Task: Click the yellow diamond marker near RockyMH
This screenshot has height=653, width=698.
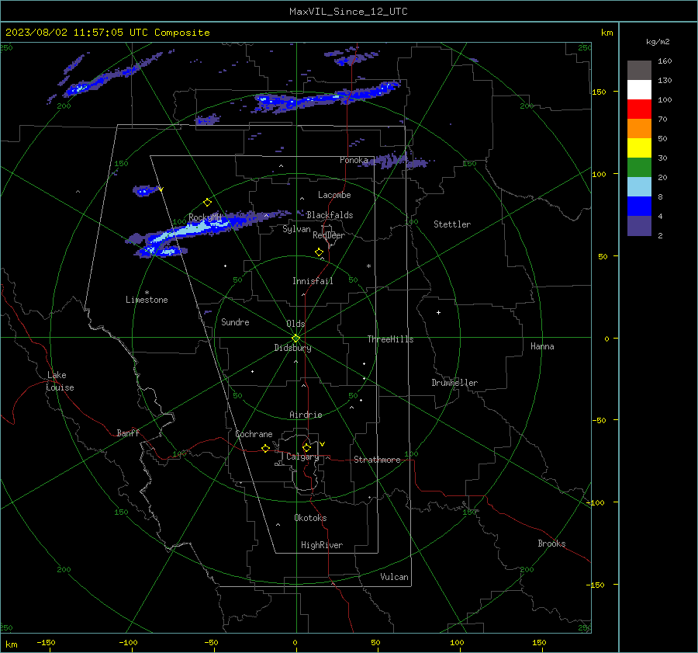Action: (x=207, y=203)
